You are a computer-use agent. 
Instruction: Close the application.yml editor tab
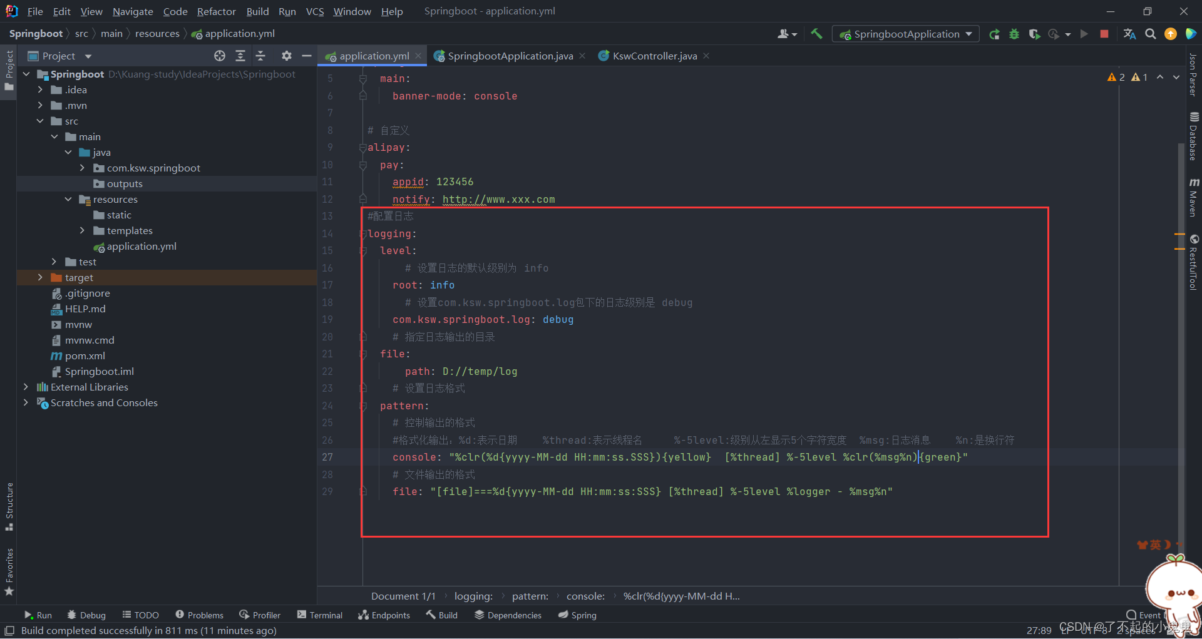click(x=418, y=56)
